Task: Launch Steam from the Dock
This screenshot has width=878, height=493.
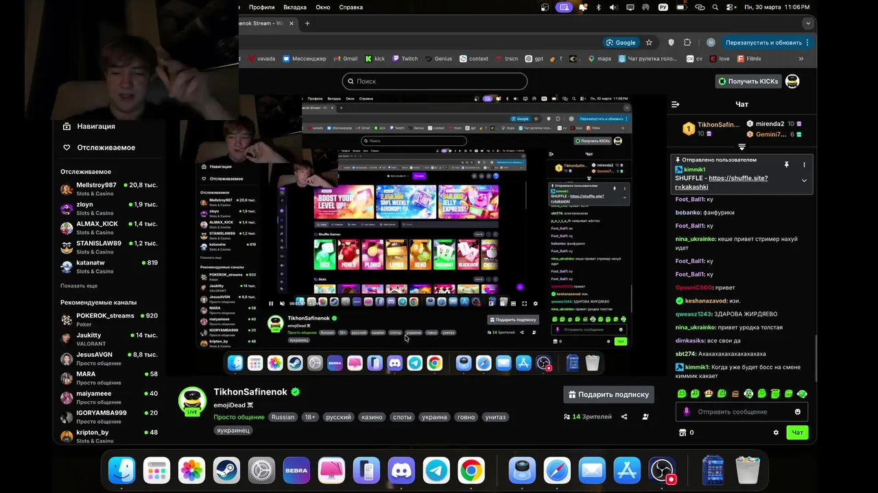Action: click(226, 470)
